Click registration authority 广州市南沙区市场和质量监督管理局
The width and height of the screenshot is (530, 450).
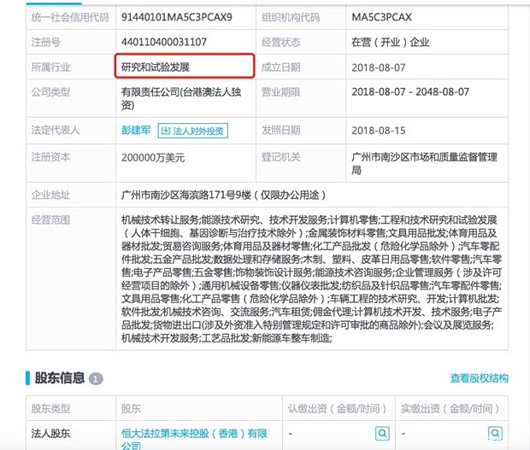[425, 163]
